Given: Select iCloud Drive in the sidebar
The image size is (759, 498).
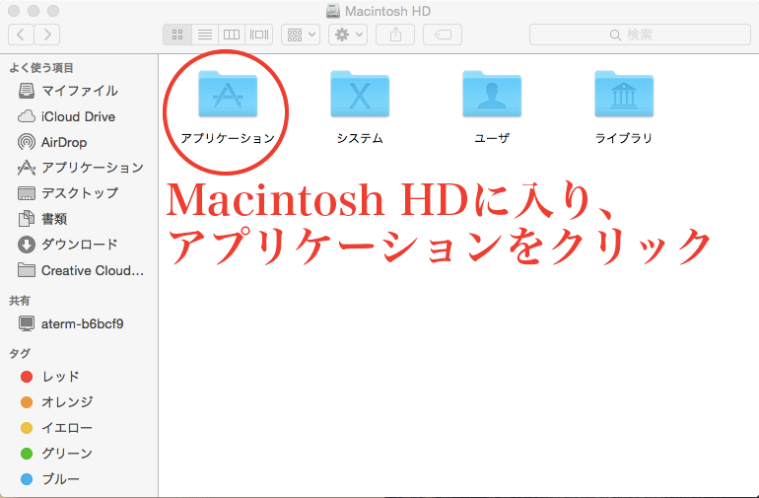Looking at the screenshot, I should pos(79,116).
